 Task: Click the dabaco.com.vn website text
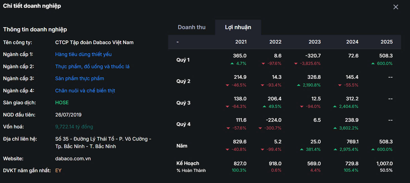coord(73,159)
